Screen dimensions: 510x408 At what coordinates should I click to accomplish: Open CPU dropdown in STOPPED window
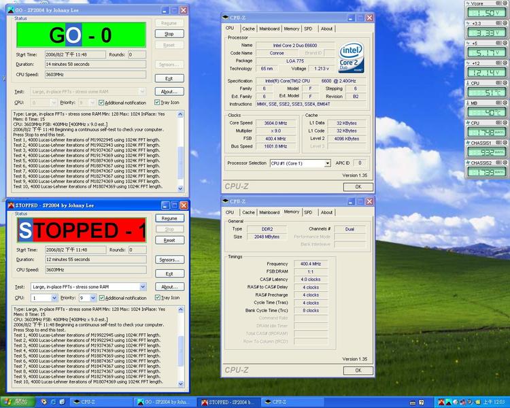coord(54,298)
